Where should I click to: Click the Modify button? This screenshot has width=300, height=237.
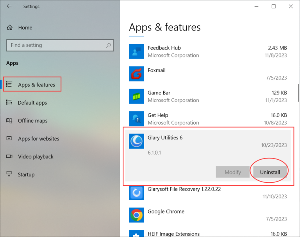[232, 172]
